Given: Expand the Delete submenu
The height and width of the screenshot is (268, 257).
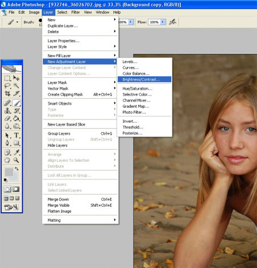Looking at the screenshot, I should coord(81,31).
